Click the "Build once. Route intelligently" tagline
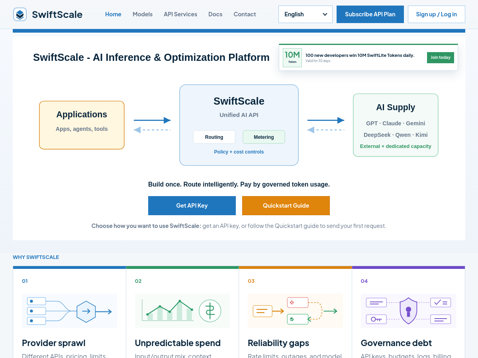This screenshot has width=478, height=358. [x=239, y=185]
